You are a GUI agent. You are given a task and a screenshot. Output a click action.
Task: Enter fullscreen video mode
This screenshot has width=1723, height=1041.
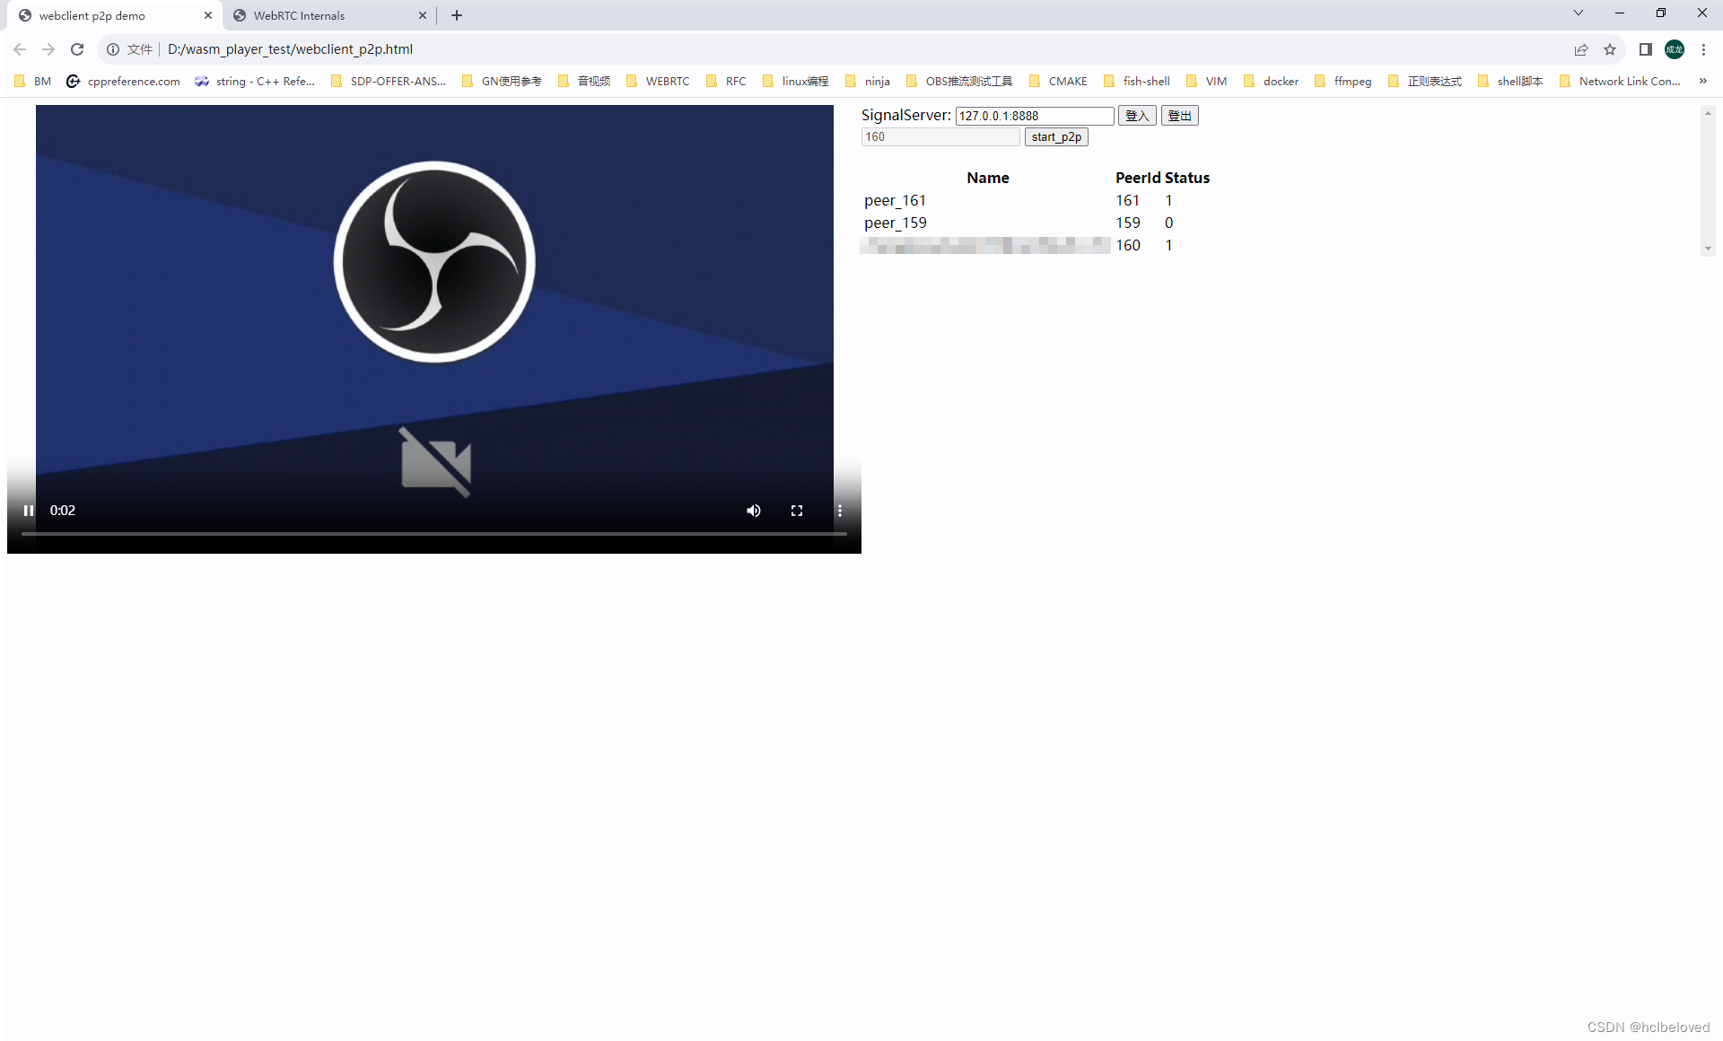click(796, 510)
